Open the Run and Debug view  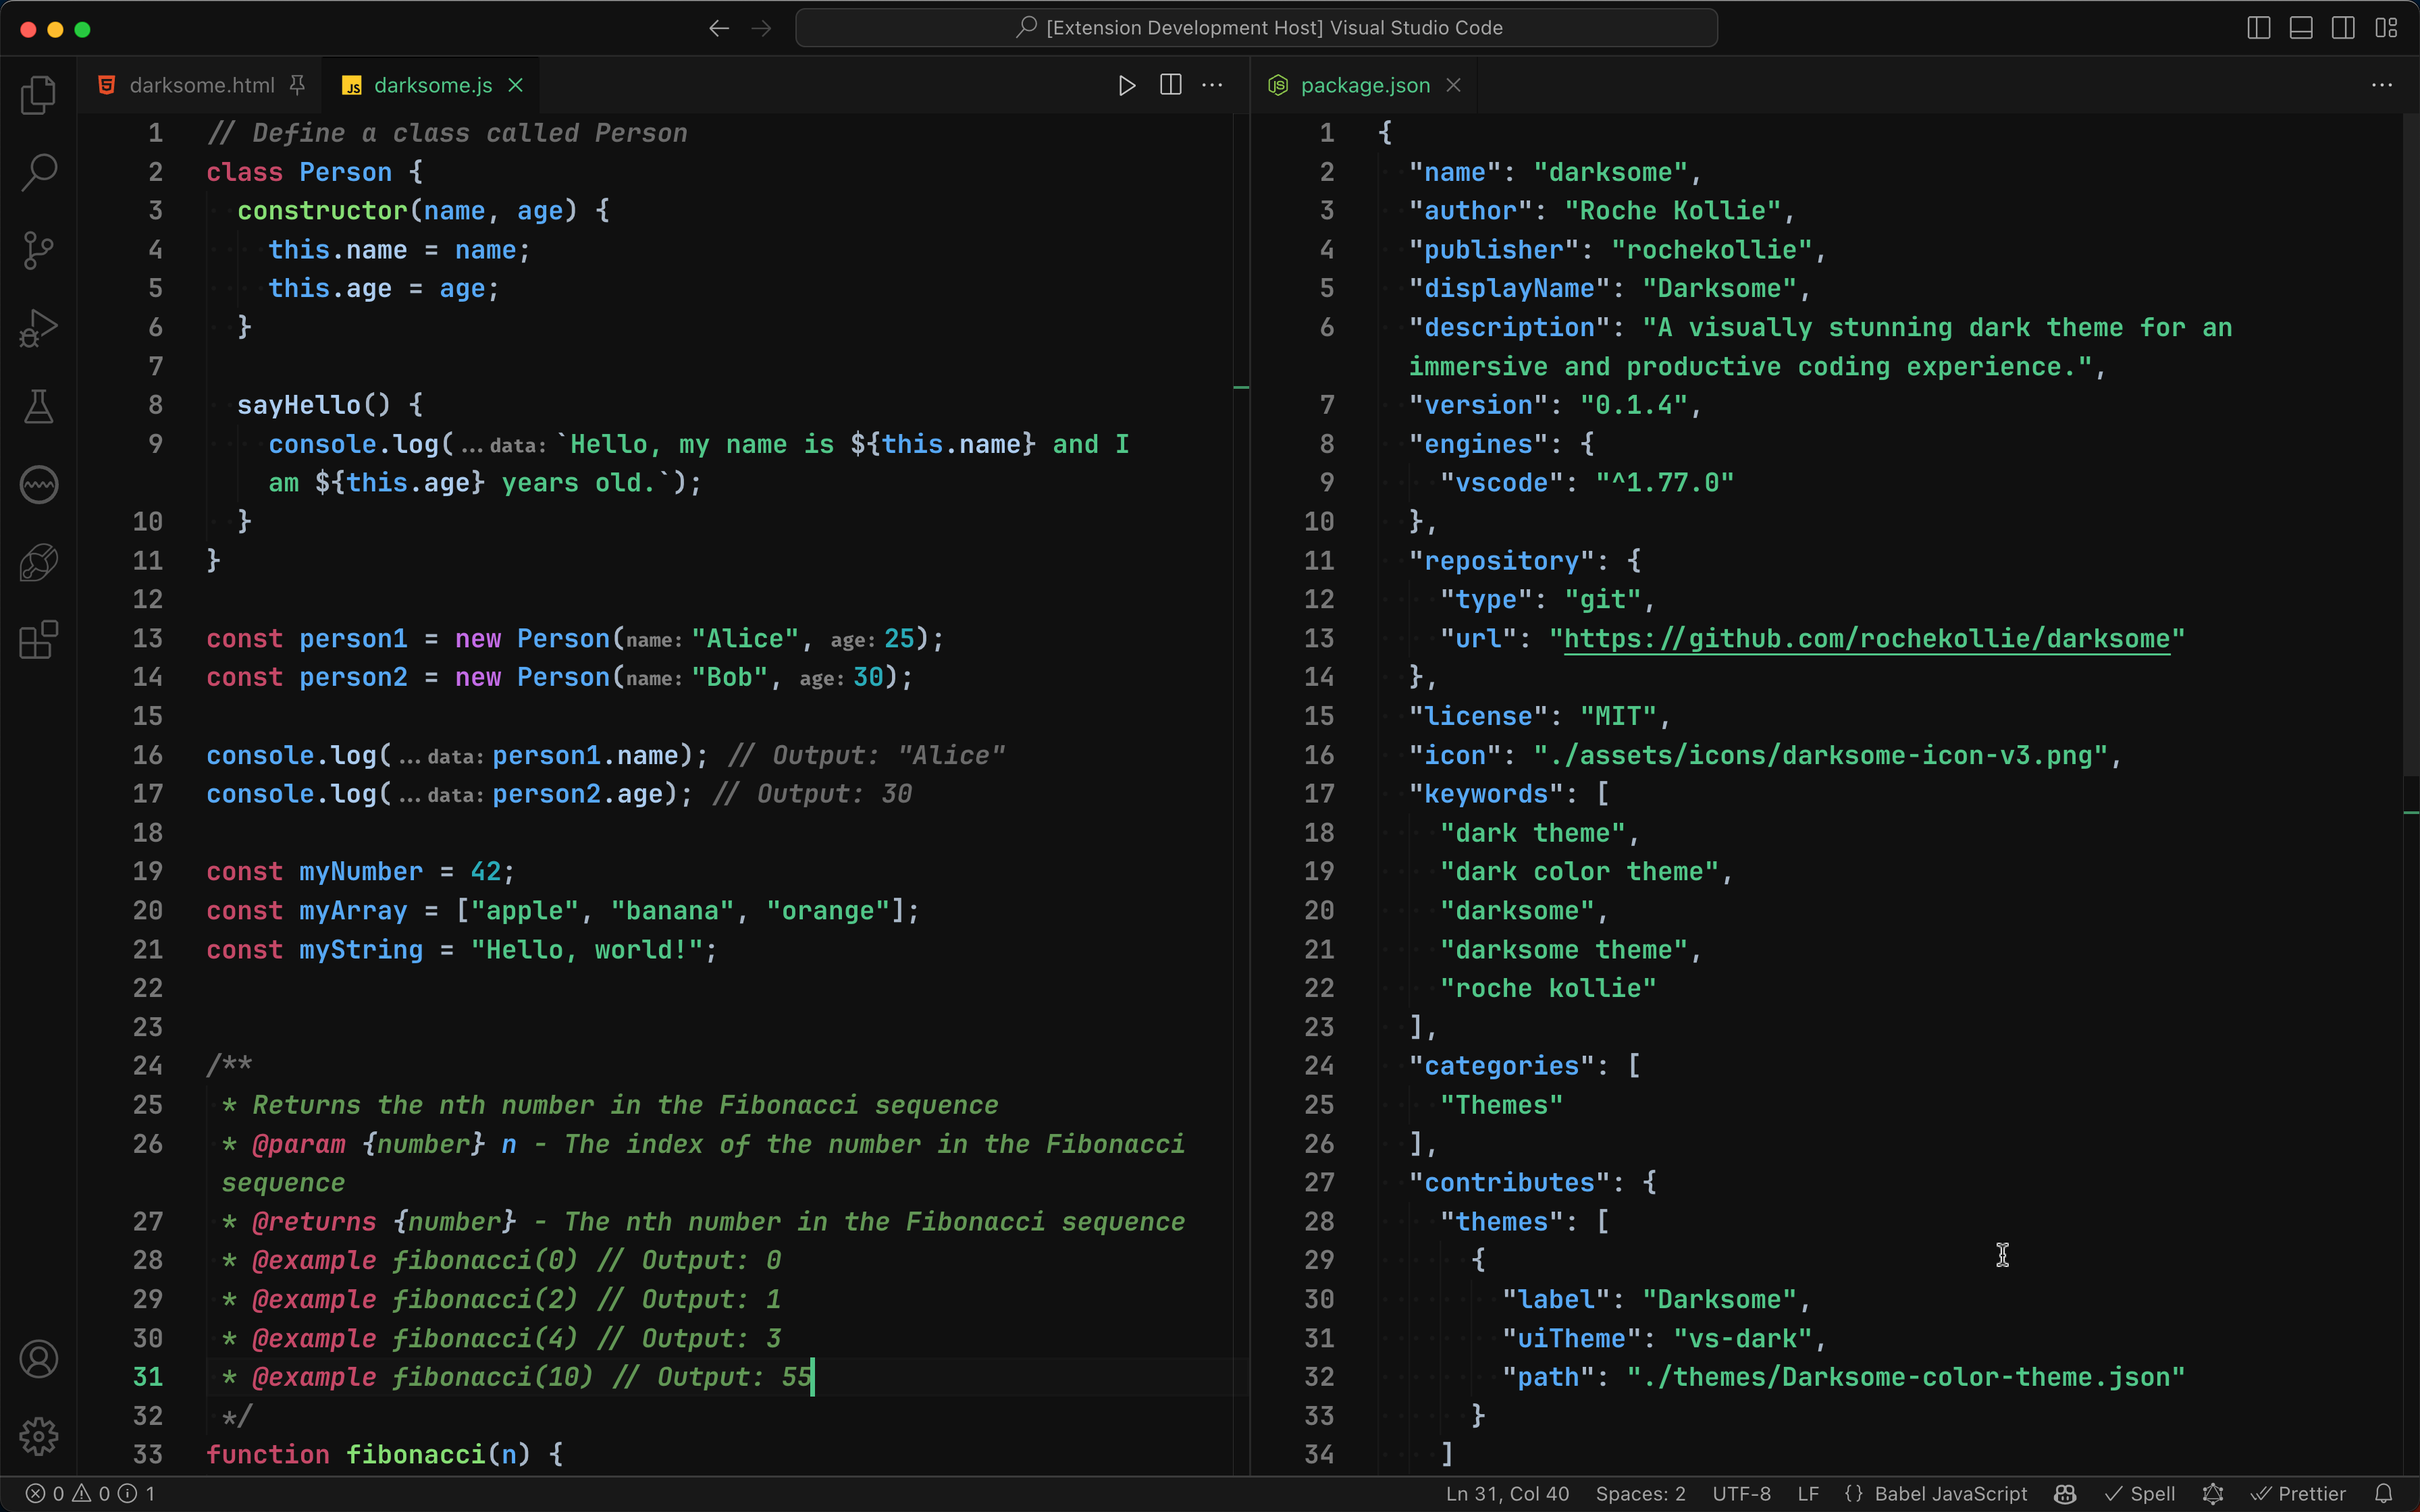pos(38,328)
